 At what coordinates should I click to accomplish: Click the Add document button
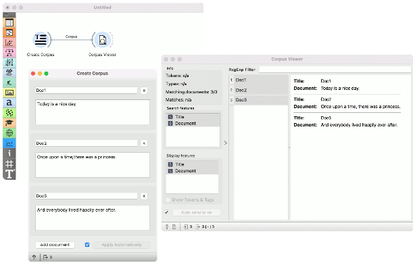point(55,245)
